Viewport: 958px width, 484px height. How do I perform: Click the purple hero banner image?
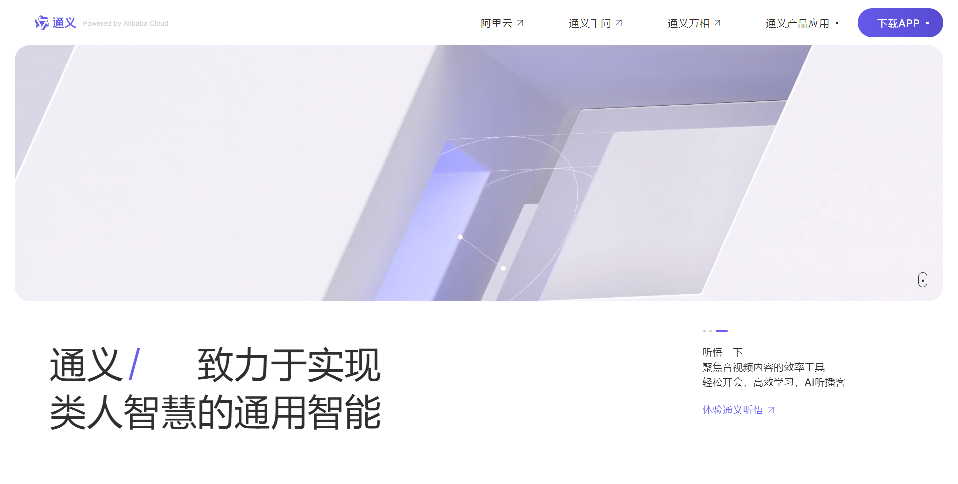tap(479, 173)
